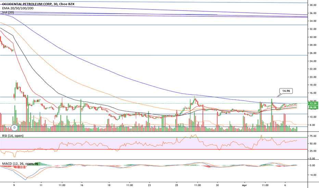
Task: Click the 8.00 price axis label
Action: (x=314, y=125)
